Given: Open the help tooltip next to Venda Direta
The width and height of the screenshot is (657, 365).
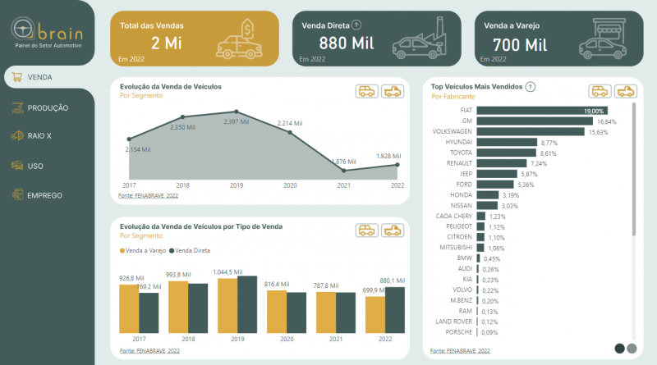Looking at the screenshot, I should tap(356, 25).
